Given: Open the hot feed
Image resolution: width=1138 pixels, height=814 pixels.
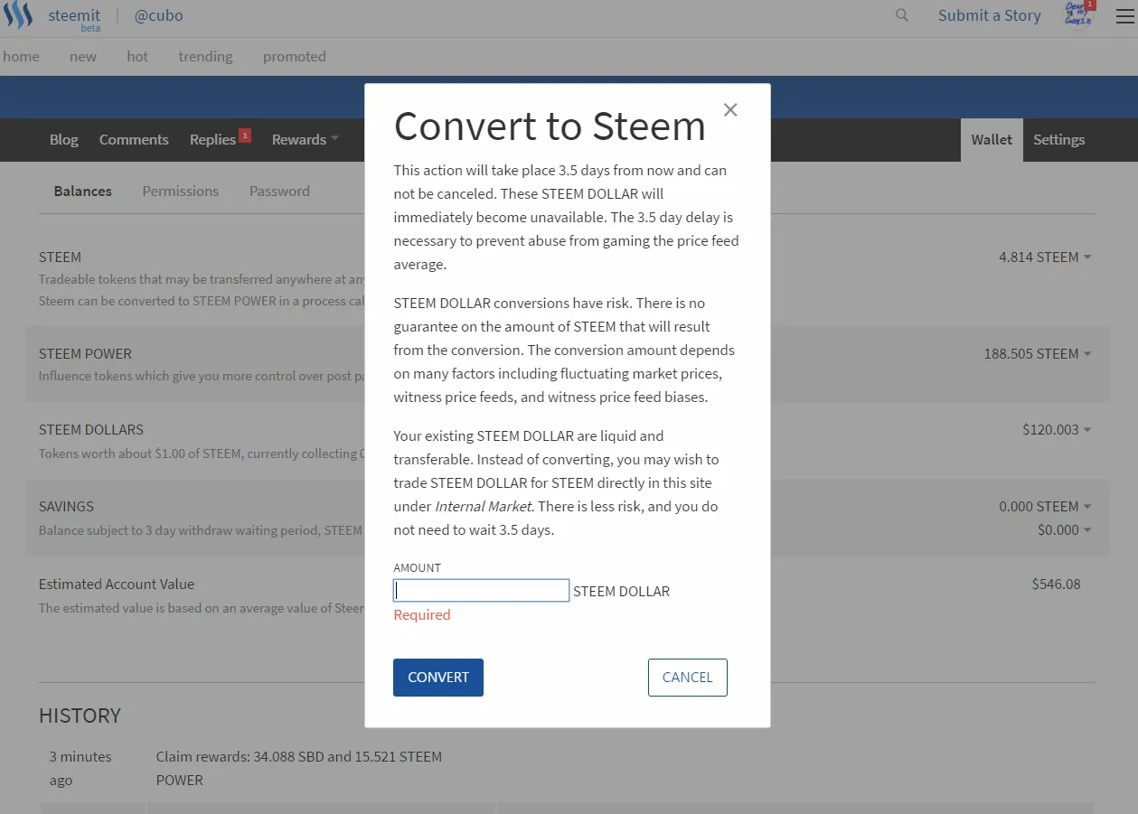Looking at the screenshot, I should 137,56.
